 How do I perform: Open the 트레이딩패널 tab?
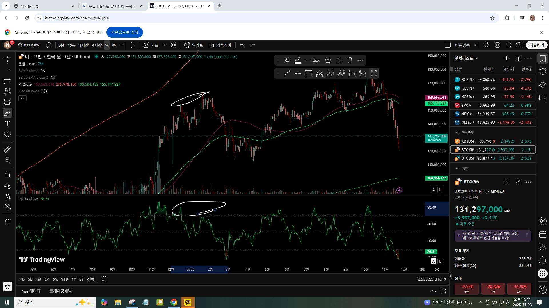click(x=60, y=291)
